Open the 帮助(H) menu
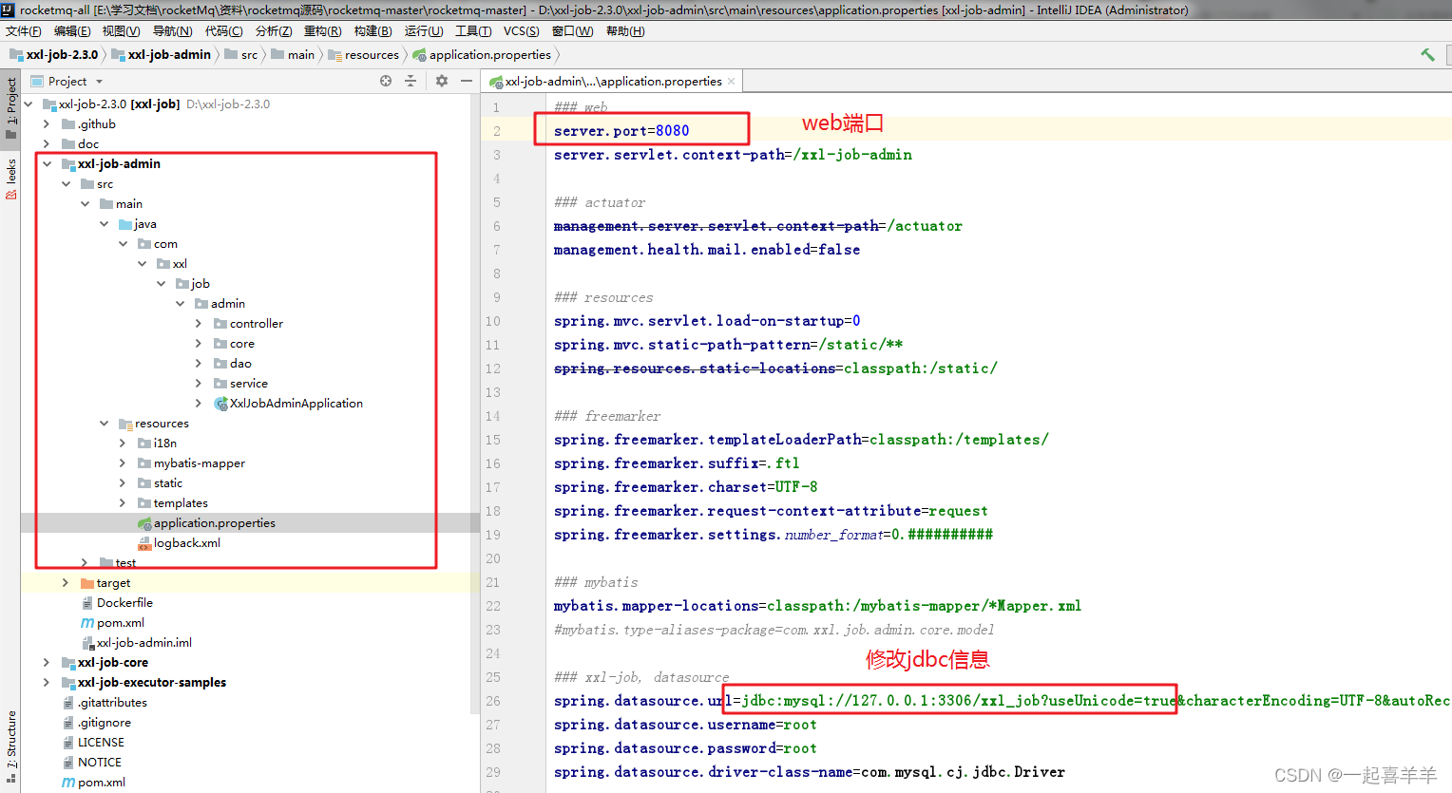Viewport: 1452px width, 793px height. pyautogui.click(x=625, y=31)
